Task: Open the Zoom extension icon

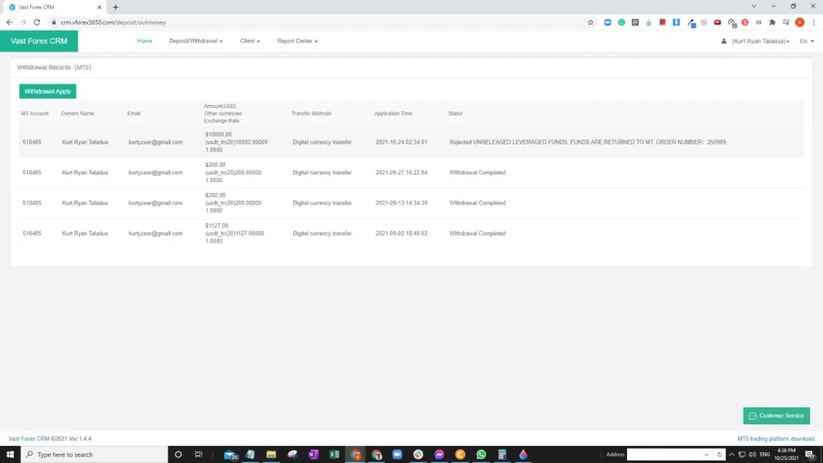Action: (x=608, y=22)
